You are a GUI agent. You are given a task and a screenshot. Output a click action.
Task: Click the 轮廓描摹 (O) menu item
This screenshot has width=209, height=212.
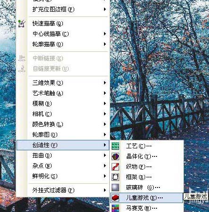coord(63,44)
